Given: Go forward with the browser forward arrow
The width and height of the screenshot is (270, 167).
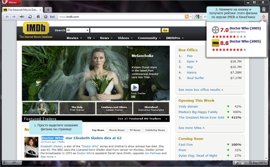Looking at the screenshot, I should (14, 17).
